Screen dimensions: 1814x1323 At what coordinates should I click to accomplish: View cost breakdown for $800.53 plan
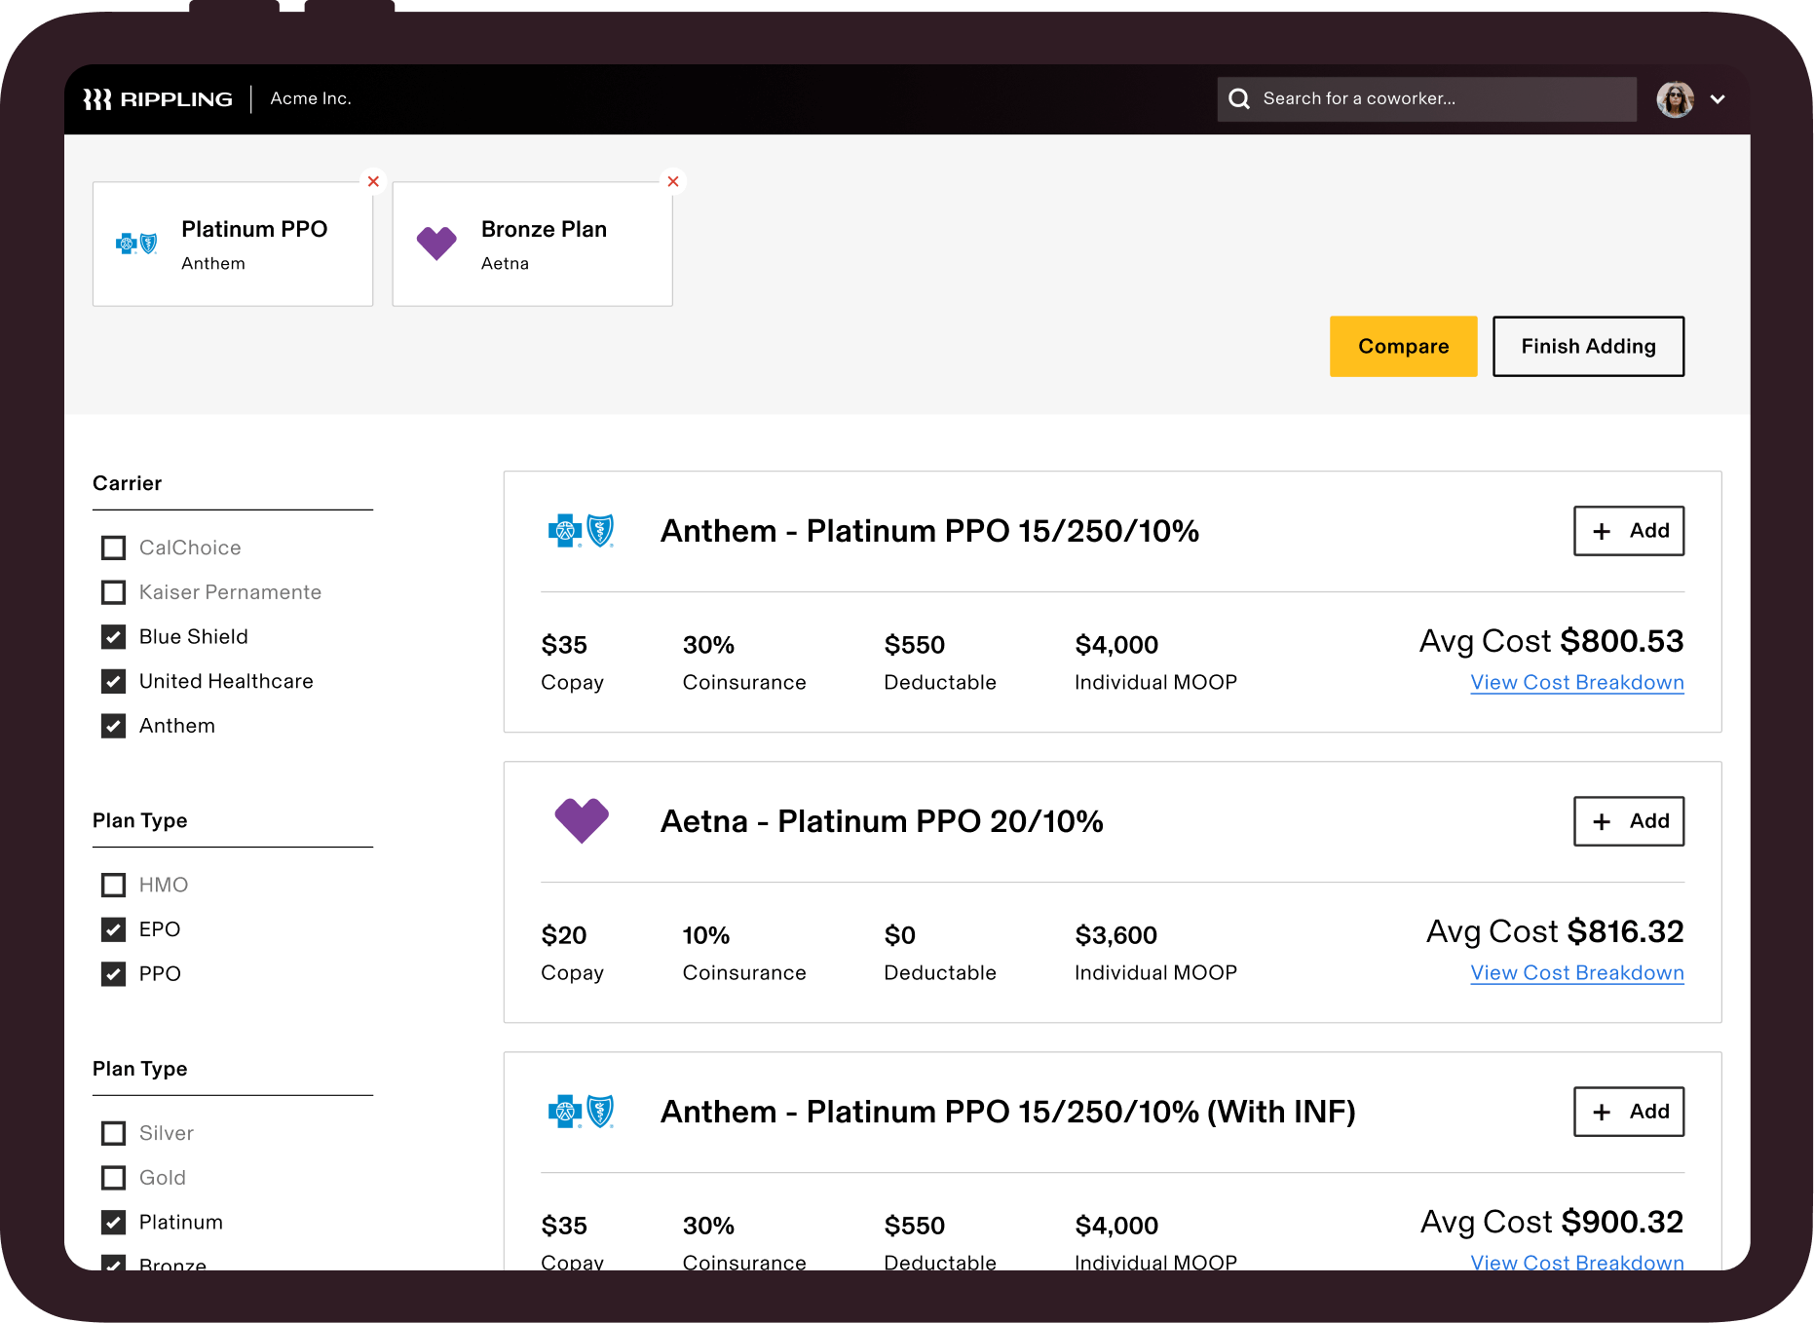[x=1577, y=683]
